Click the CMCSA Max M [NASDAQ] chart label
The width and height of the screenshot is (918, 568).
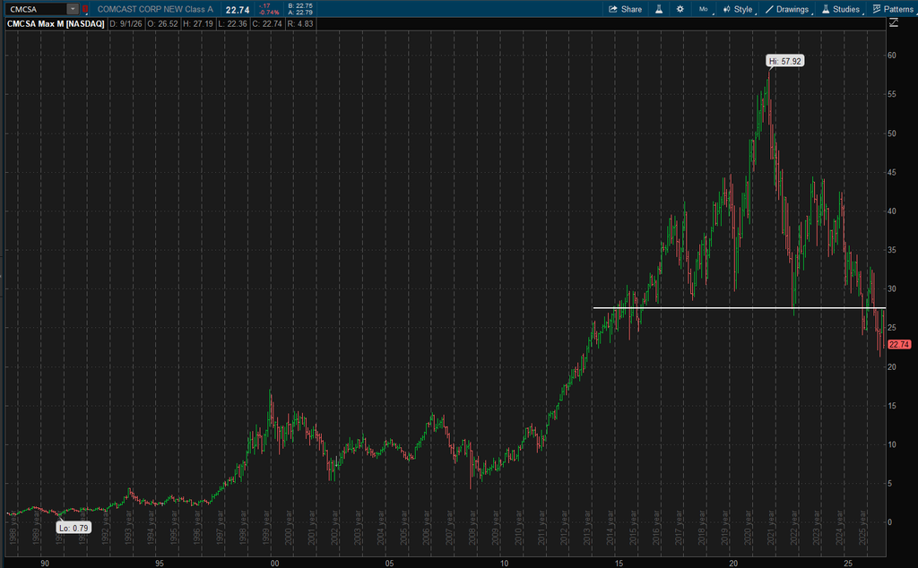[56, 24]
